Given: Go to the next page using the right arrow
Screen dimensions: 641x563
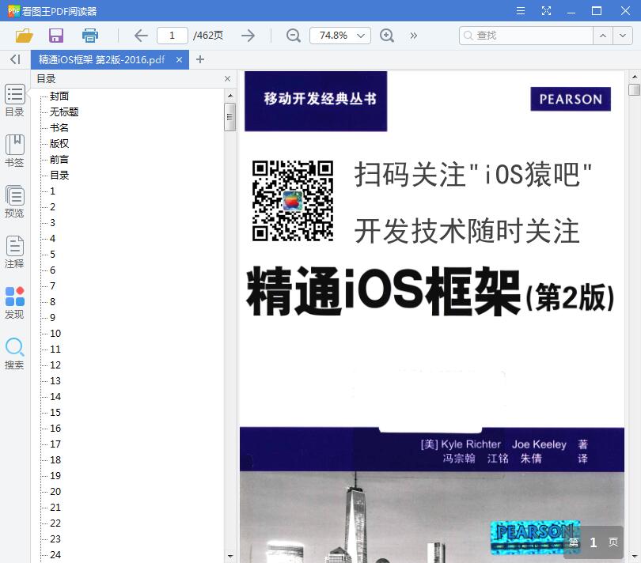Looking at the screenshot, I should tap(248, 36).
